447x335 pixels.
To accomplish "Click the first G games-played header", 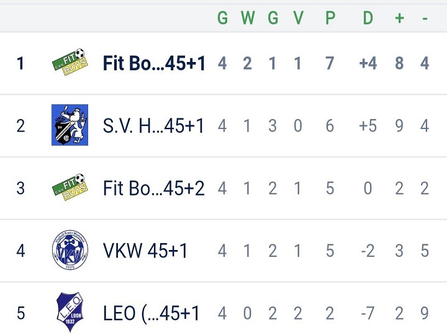I will (x=223, y=18).
